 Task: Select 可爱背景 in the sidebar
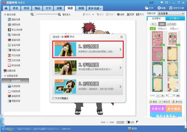point(14,91)
